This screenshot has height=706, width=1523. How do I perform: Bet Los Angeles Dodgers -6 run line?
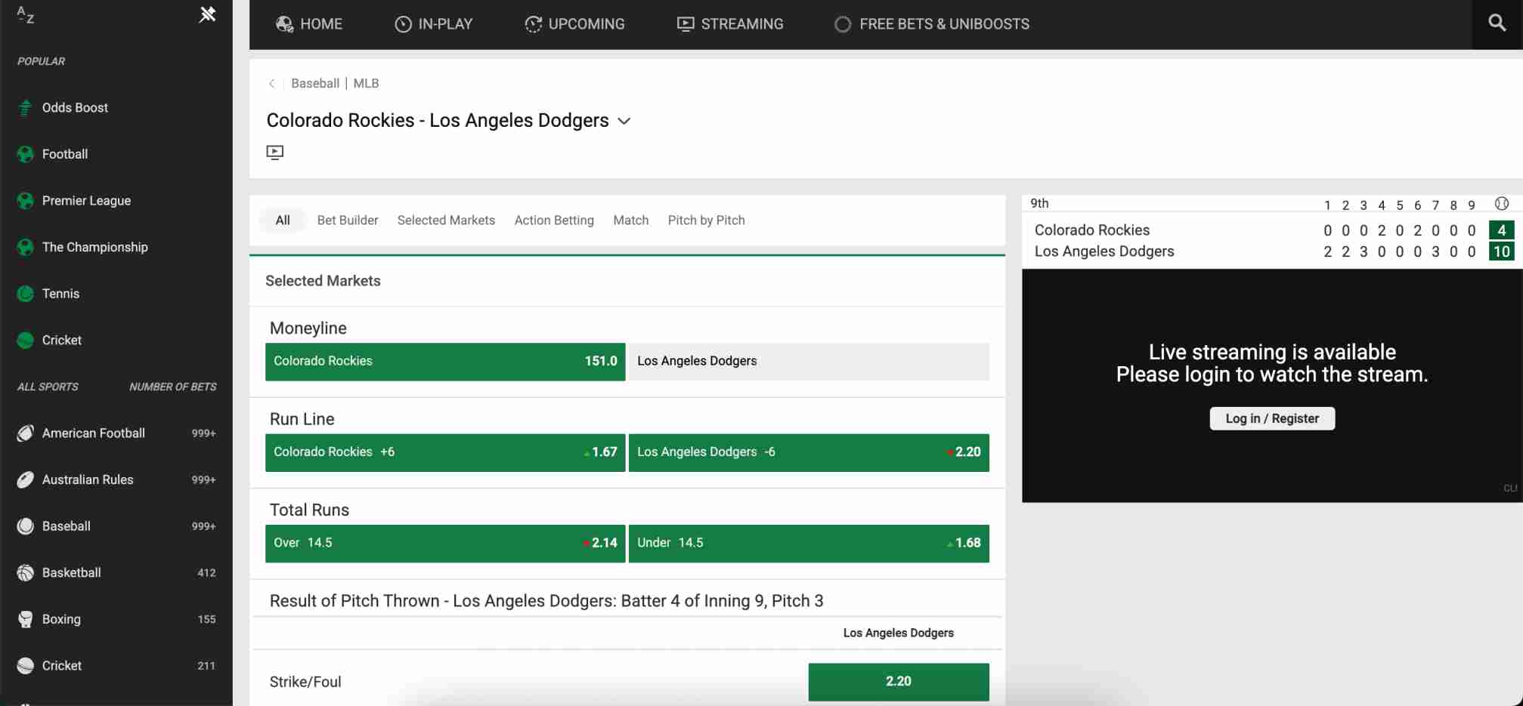809,452
